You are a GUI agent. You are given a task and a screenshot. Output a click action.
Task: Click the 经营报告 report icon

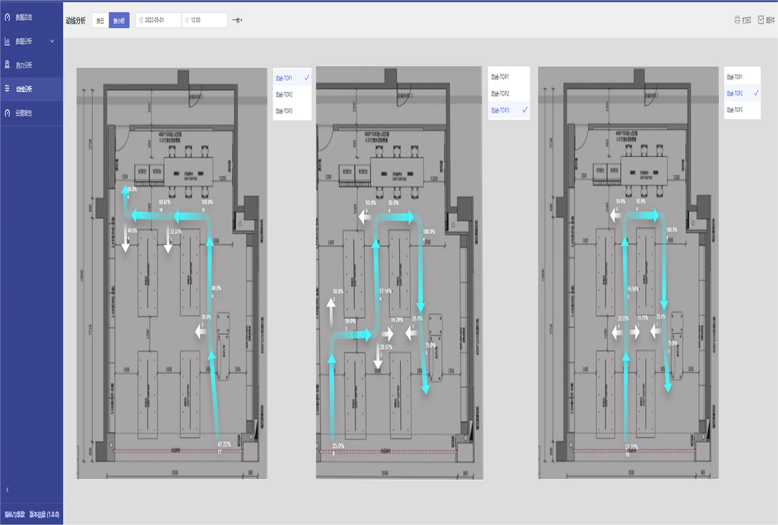pyautogui.click(x=8, y=113)
